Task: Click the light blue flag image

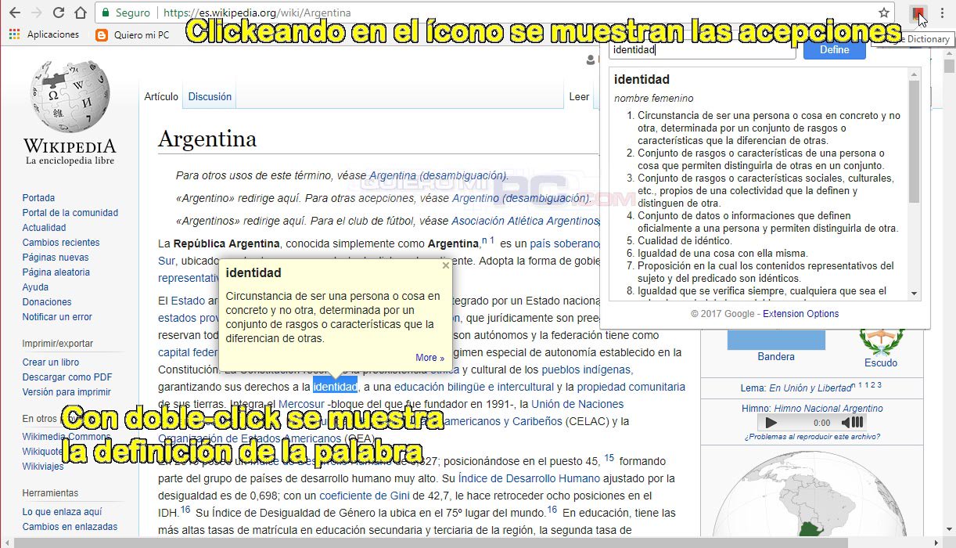Action: [776, 339]
